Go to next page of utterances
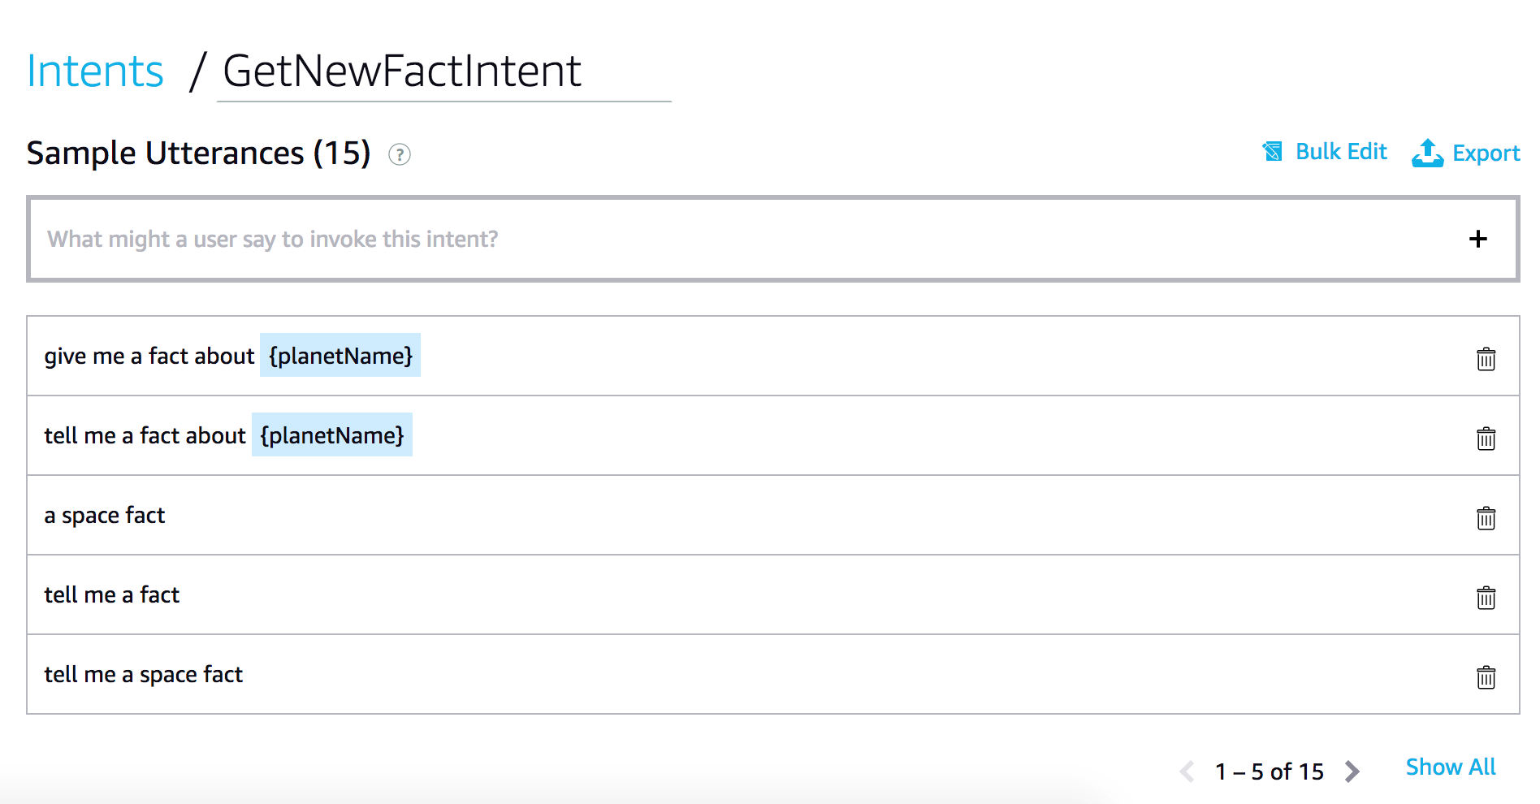This screenshot has width=1540, height=804. tap(1352, 771)
